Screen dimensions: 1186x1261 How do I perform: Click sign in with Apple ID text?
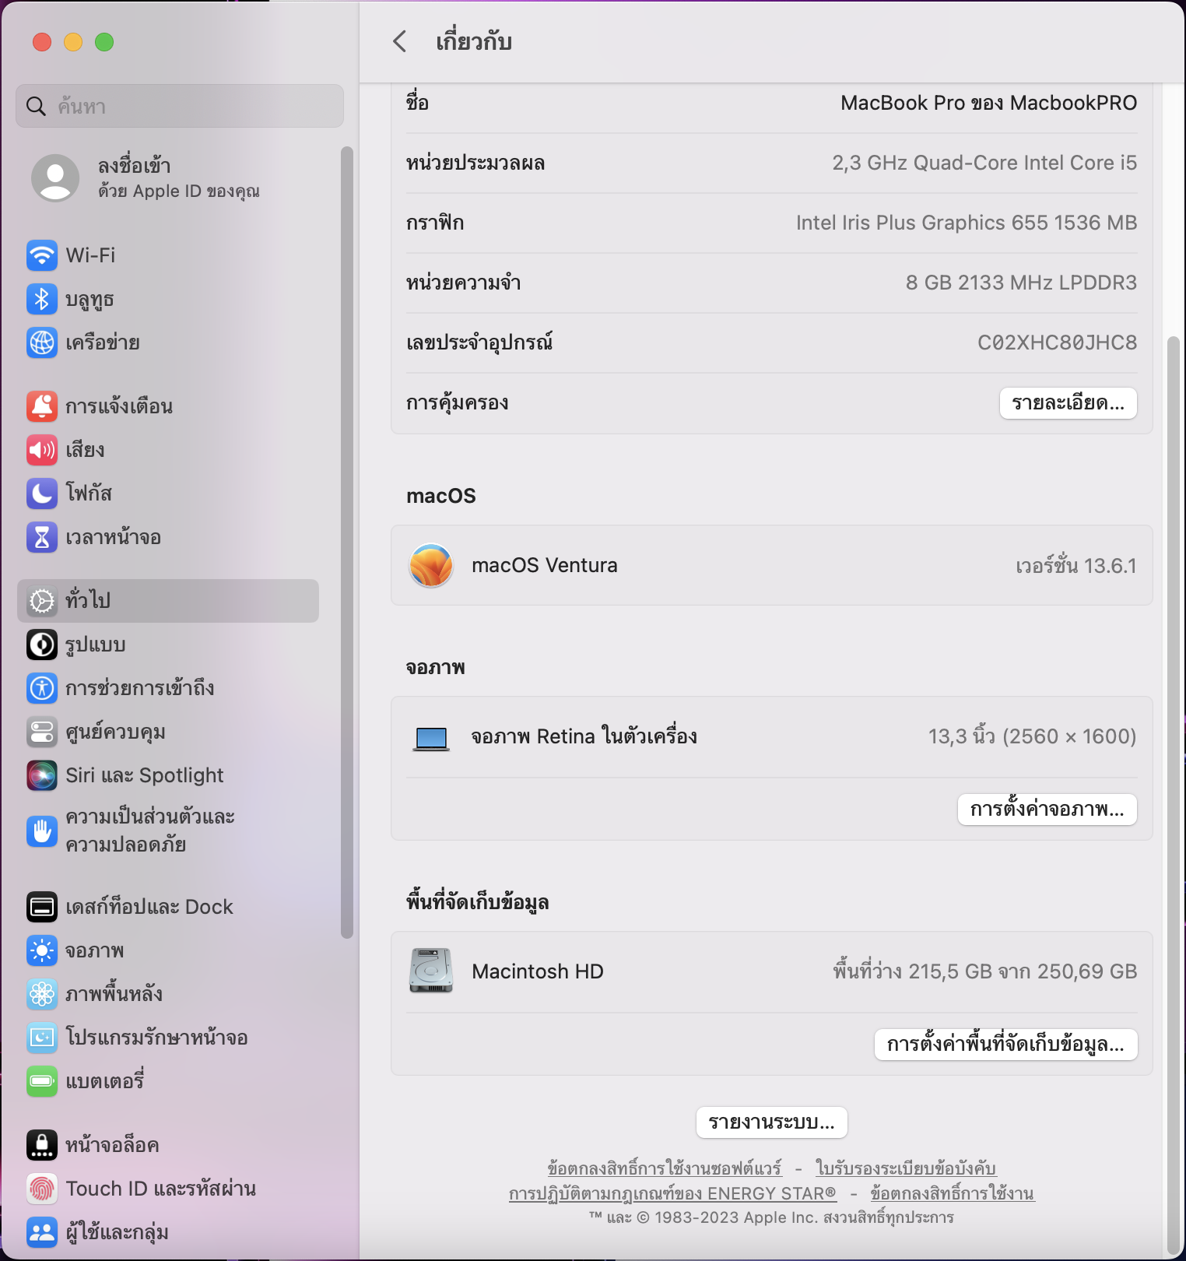(178, 177)
